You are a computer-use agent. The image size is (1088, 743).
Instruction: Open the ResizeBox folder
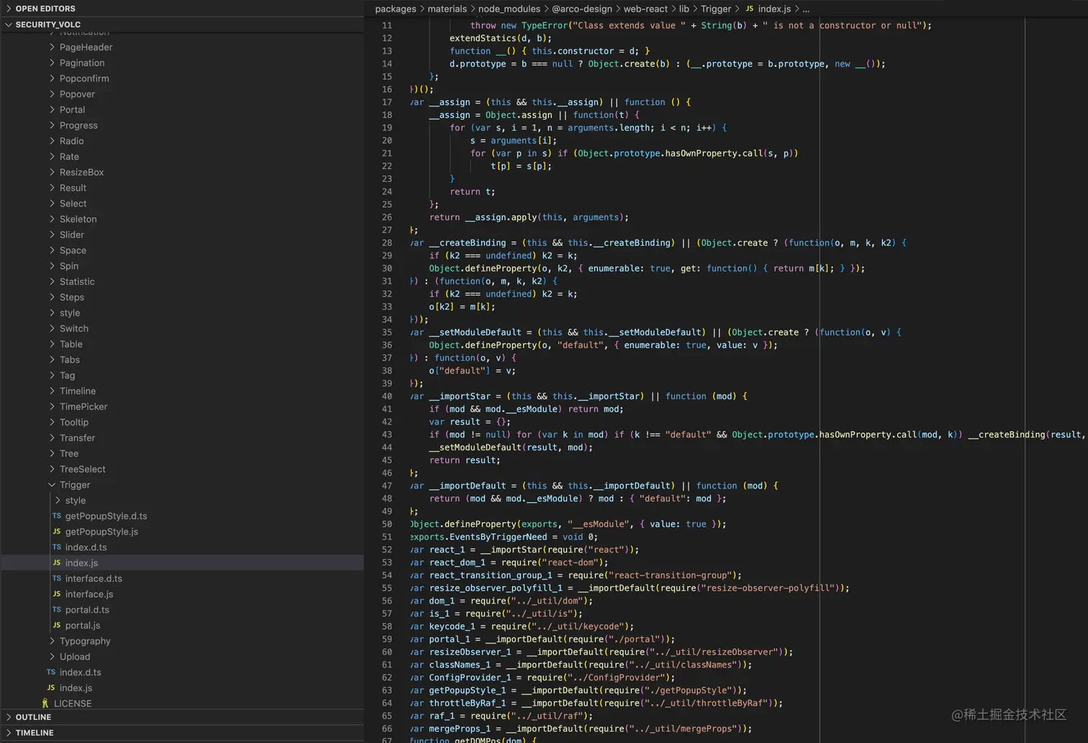click(81, 172)
